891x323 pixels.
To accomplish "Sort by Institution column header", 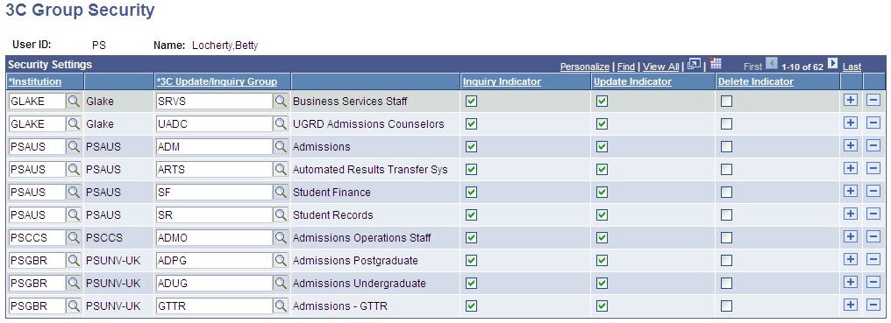I will pos(35,81).
